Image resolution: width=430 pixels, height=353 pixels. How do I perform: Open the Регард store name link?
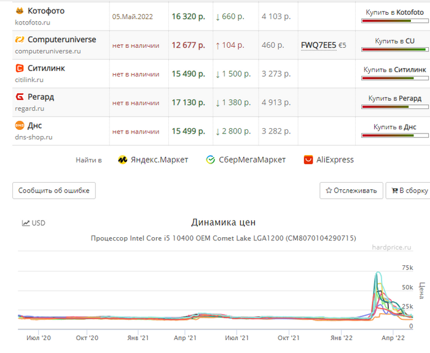click(x=41, y=97)
